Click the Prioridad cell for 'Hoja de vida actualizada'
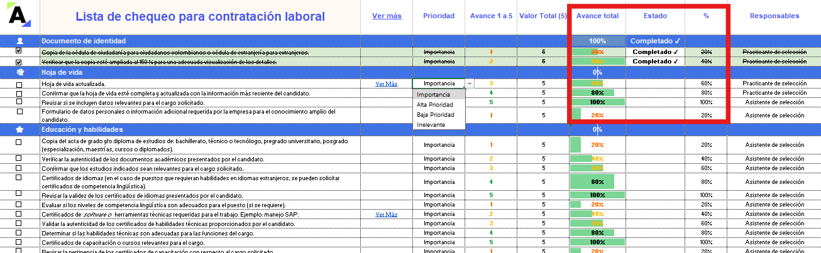Viewport: 821px width, 253px height. (439, 83)
